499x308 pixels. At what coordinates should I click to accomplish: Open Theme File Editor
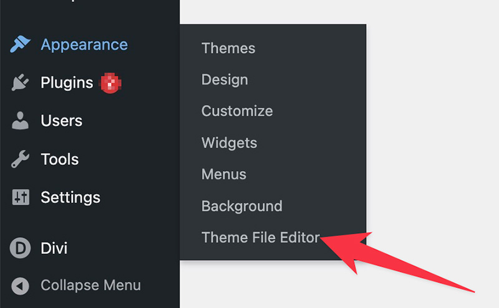point(261,238)
